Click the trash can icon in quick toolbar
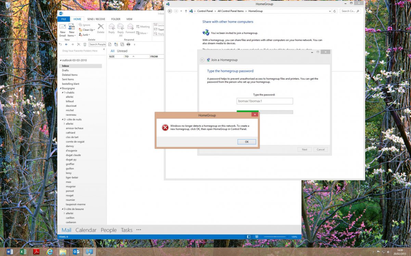This screenshot has width=411, height=256. (x=85, y=44)
